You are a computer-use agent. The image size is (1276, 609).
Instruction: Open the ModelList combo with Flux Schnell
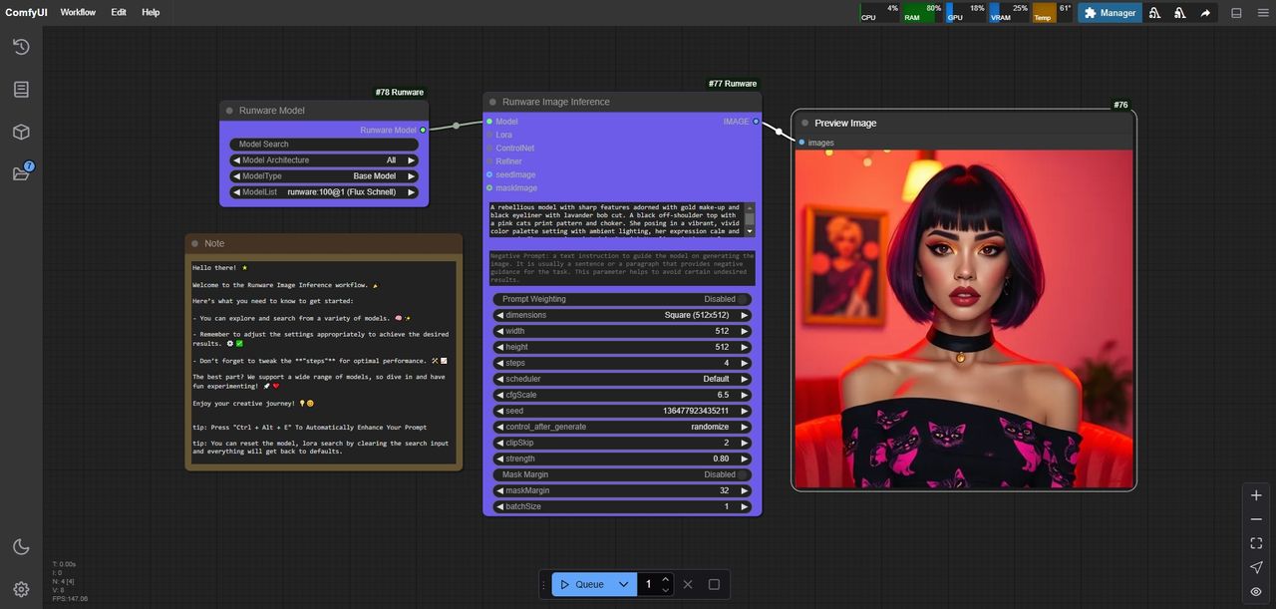pyautogui.click(x=324, y=192)
